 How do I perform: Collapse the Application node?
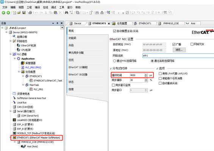[x=15, y=58]
